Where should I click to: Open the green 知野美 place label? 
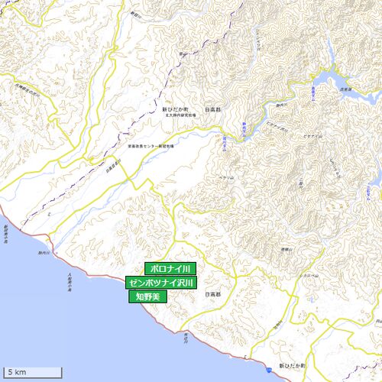[148, 296]
